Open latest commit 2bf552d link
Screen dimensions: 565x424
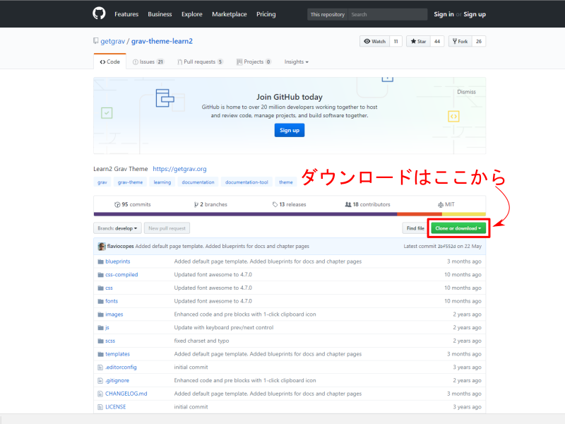point(446,246)
